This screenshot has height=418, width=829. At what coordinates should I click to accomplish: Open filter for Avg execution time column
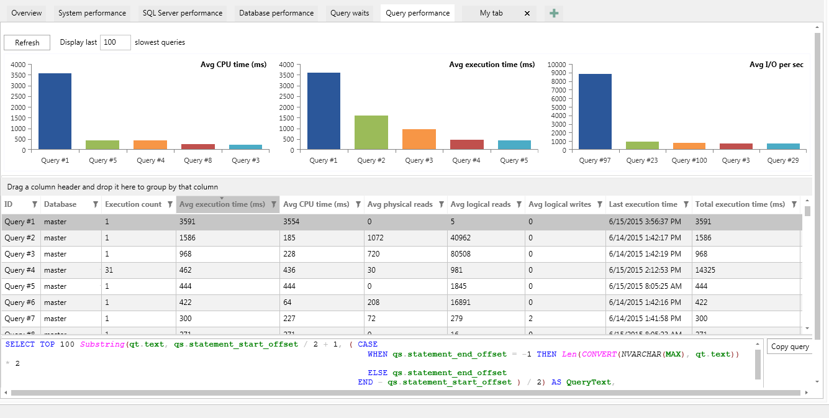[x=273, y=204]
